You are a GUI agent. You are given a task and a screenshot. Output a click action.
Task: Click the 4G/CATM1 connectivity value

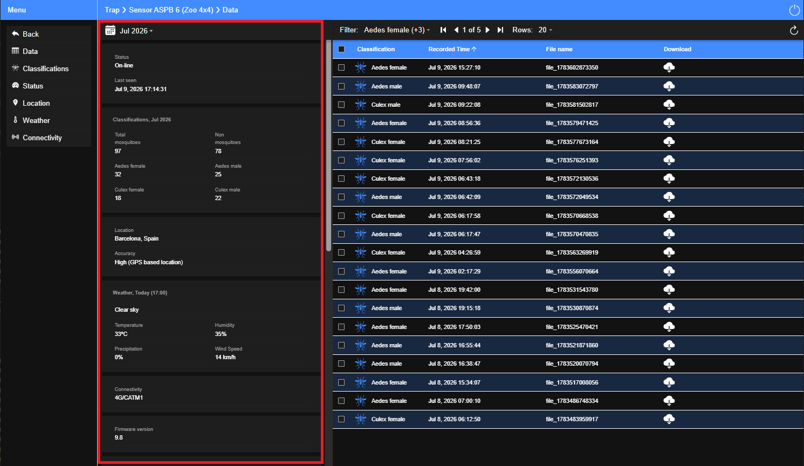point(129,398)
